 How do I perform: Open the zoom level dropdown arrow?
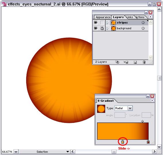(16, 152)
